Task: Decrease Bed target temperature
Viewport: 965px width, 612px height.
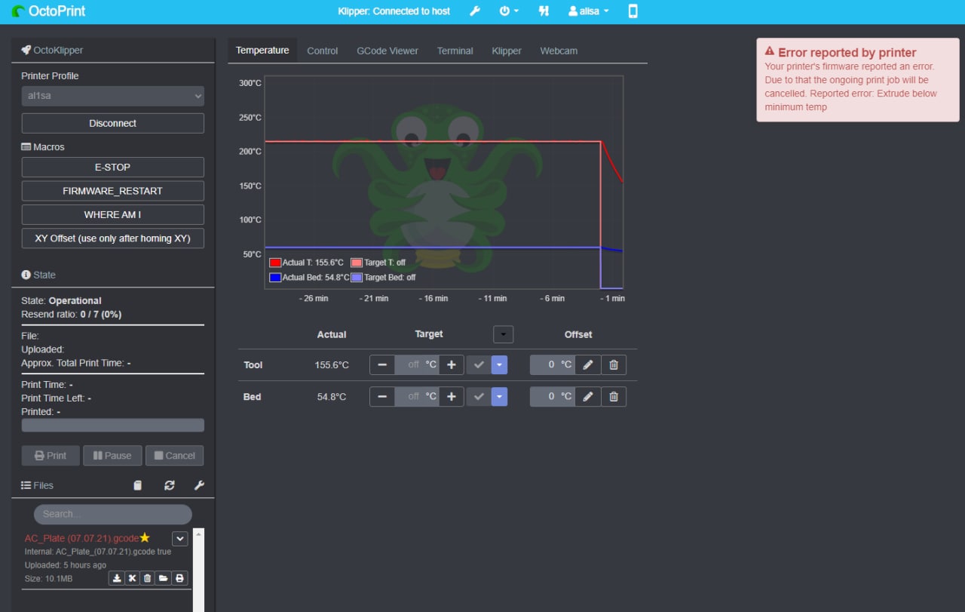Action: [382, 397]
